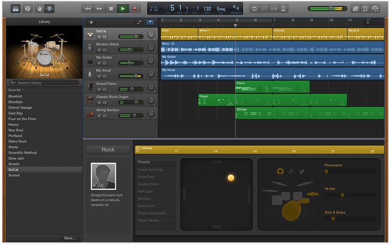Toggle the Cycle loop button

coord(254,9)
